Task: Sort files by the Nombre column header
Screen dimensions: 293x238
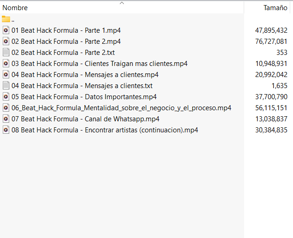Action: coord(15,8)
